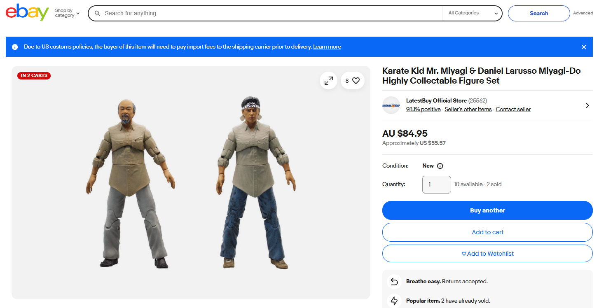This screenshot has width=599, height=308.
Task: Open the All Categories dropdown
Action: coord(473,13)
